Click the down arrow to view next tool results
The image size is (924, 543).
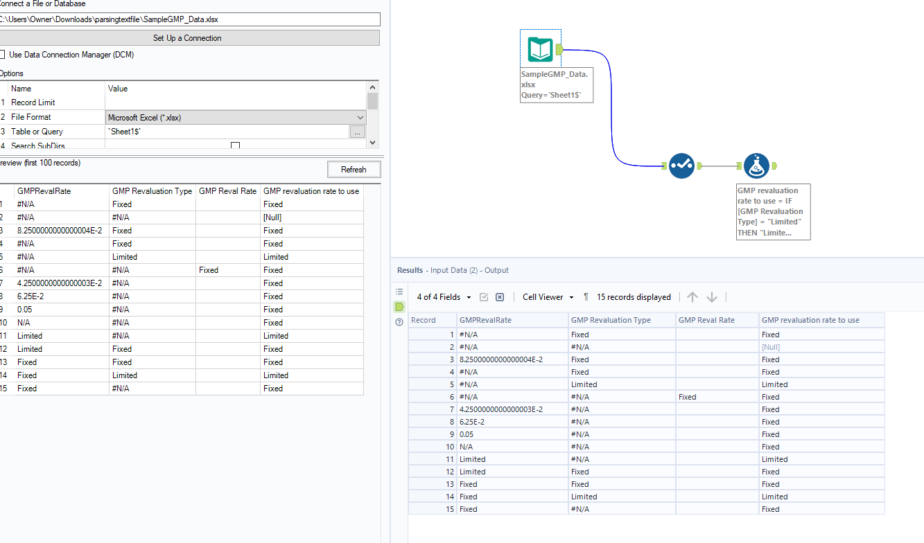[711, 296]
